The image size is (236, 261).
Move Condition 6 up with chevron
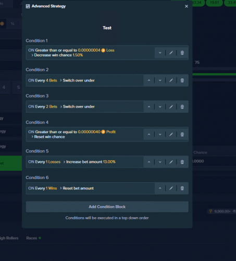tap(160, 188)
